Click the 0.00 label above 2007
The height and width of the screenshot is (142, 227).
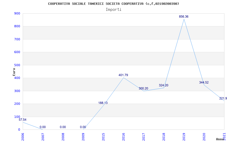pyautogui.click(x=43, y=127)
